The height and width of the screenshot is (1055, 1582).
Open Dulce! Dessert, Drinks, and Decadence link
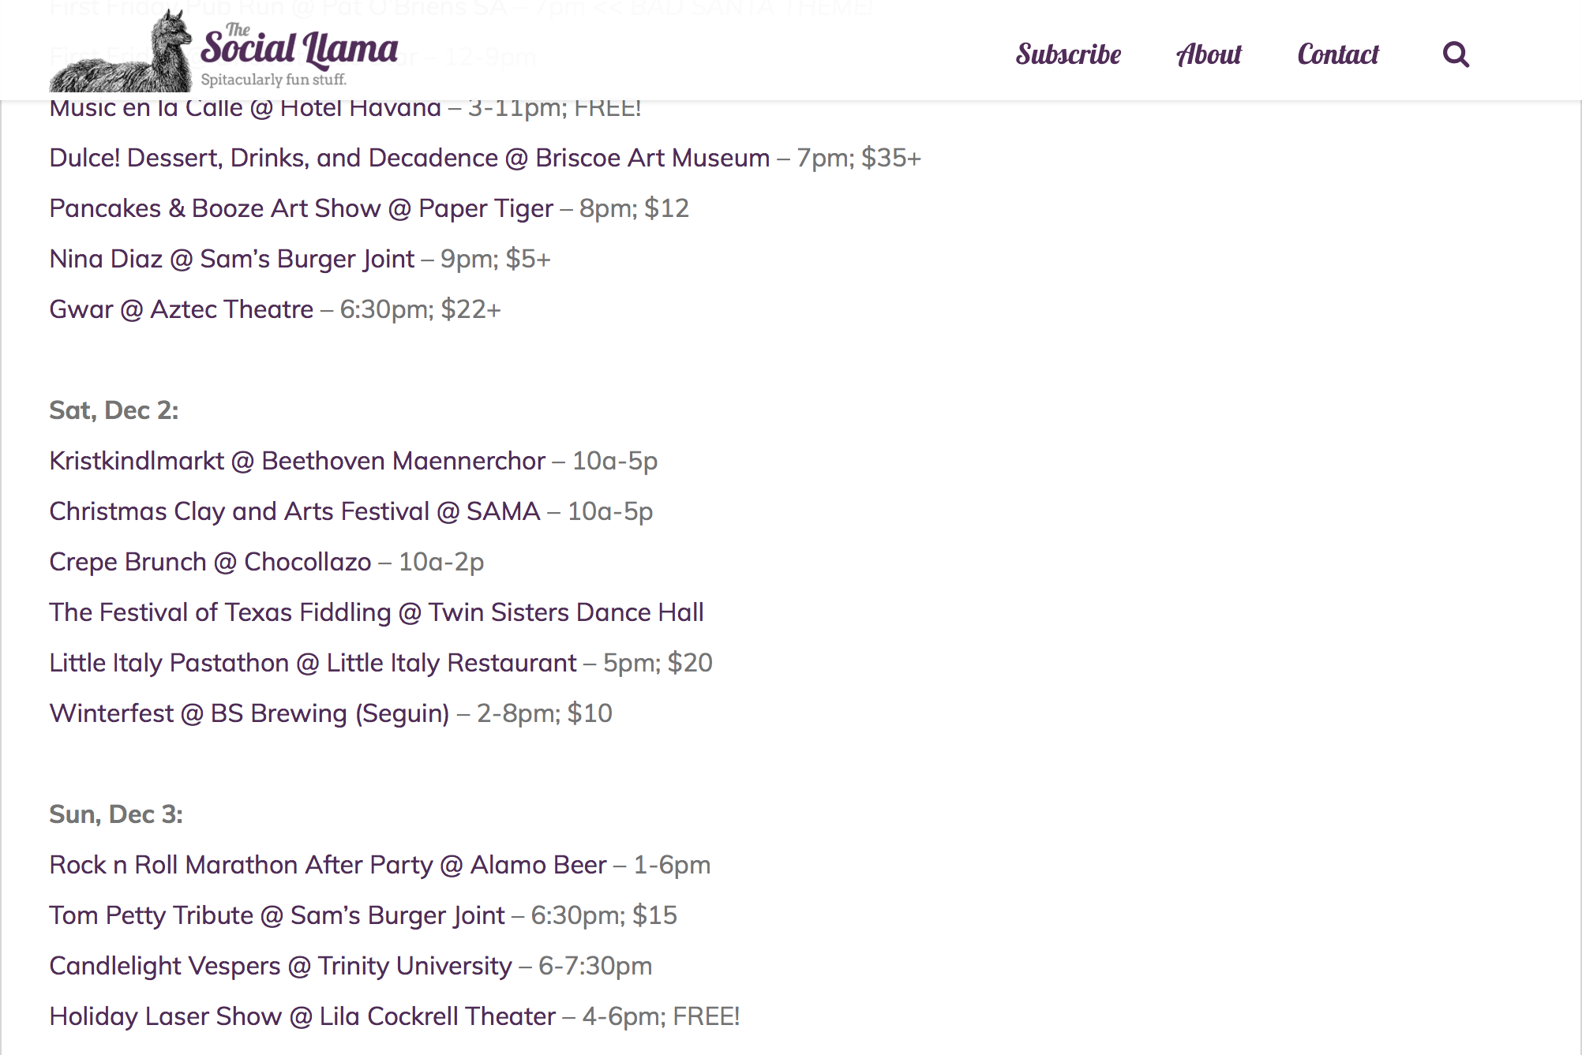[x=409, y=158]
